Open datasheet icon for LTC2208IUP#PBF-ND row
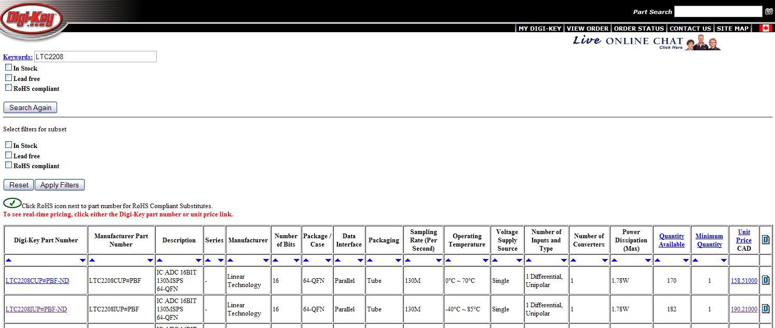This screenshot has width=775, height=328. click(x=766, y=309)
